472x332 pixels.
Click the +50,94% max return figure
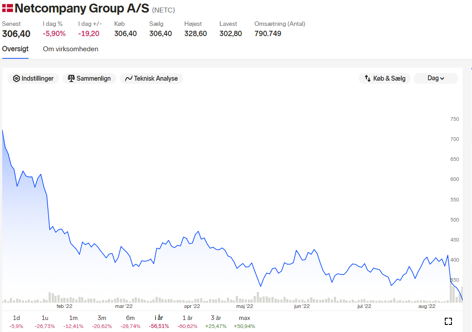click(x=244, y=326)
